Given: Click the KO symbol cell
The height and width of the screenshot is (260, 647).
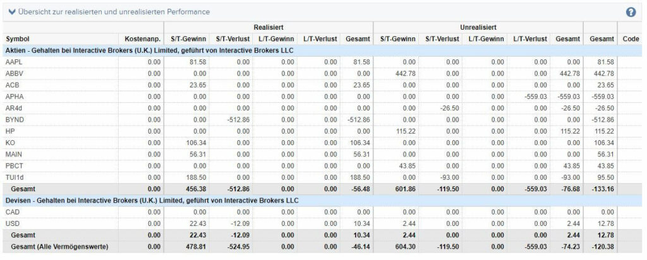Looking at the screenshot, I should coord(10,143).
